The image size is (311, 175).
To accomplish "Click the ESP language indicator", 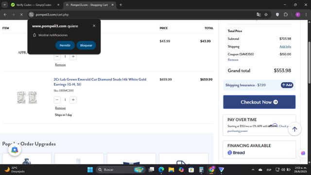I will [269, 170].
